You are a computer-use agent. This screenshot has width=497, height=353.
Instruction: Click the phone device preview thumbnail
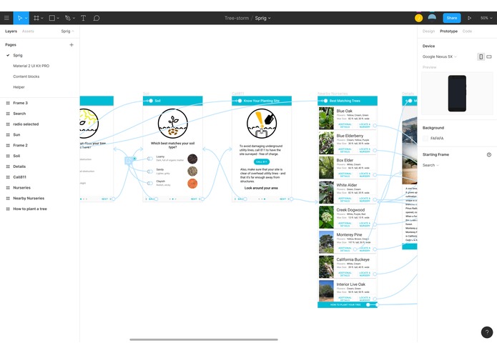pos(457,94)
